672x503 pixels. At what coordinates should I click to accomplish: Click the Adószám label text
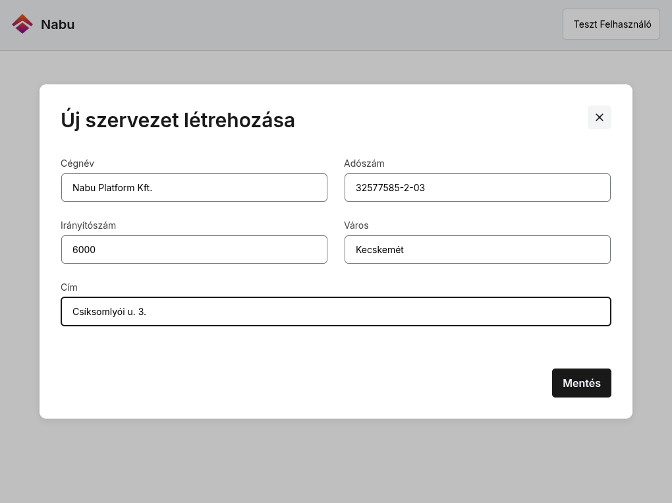point(364,163)
